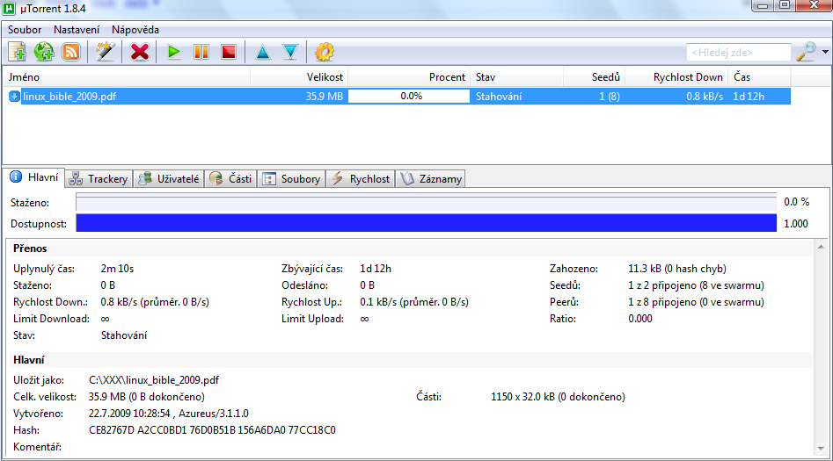
Task: Start the torrent with green play icon
Action: 173,52
